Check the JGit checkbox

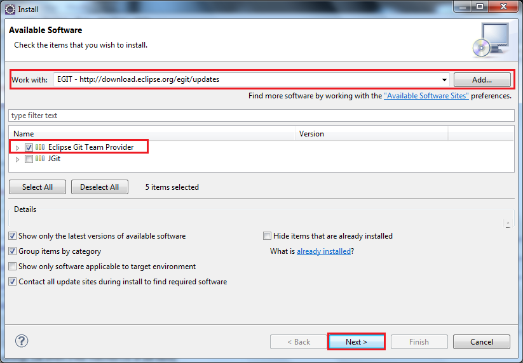coord(29,159)
